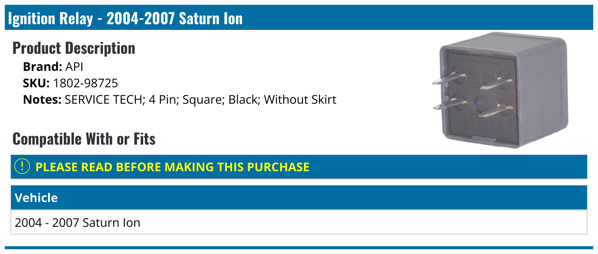Click the SKU number 1802-98725
598x254 pixels.
[86, 83]
